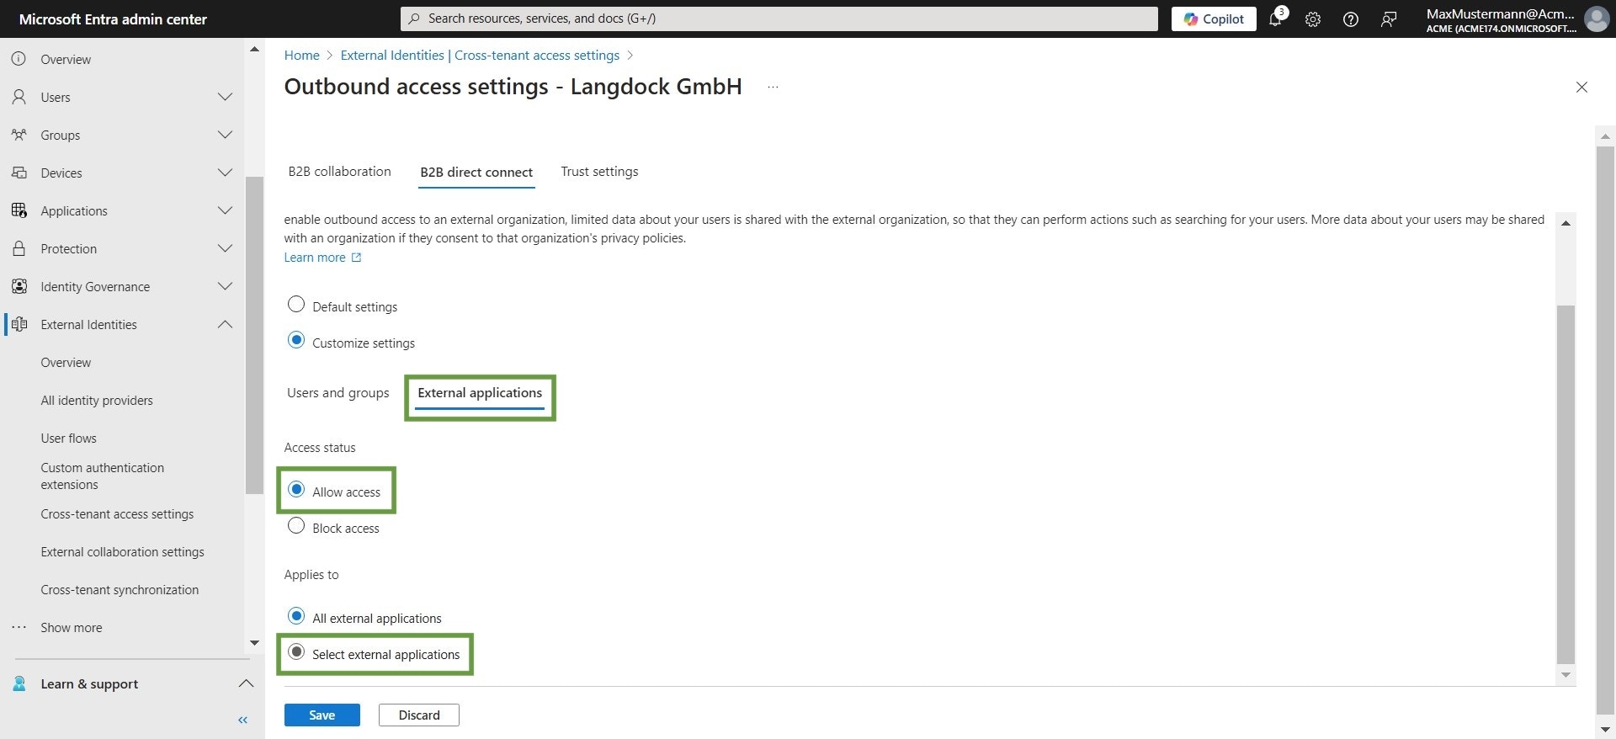Choose All external applications option

pos(295,615)
